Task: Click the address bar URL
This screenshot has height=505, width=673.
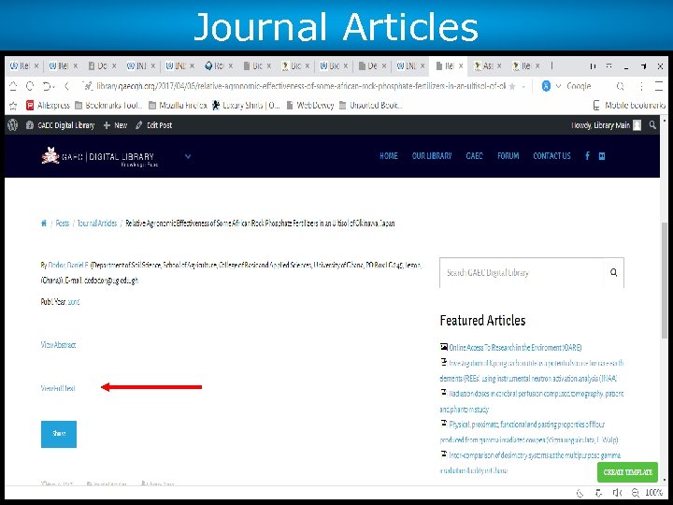Action: 300,86
